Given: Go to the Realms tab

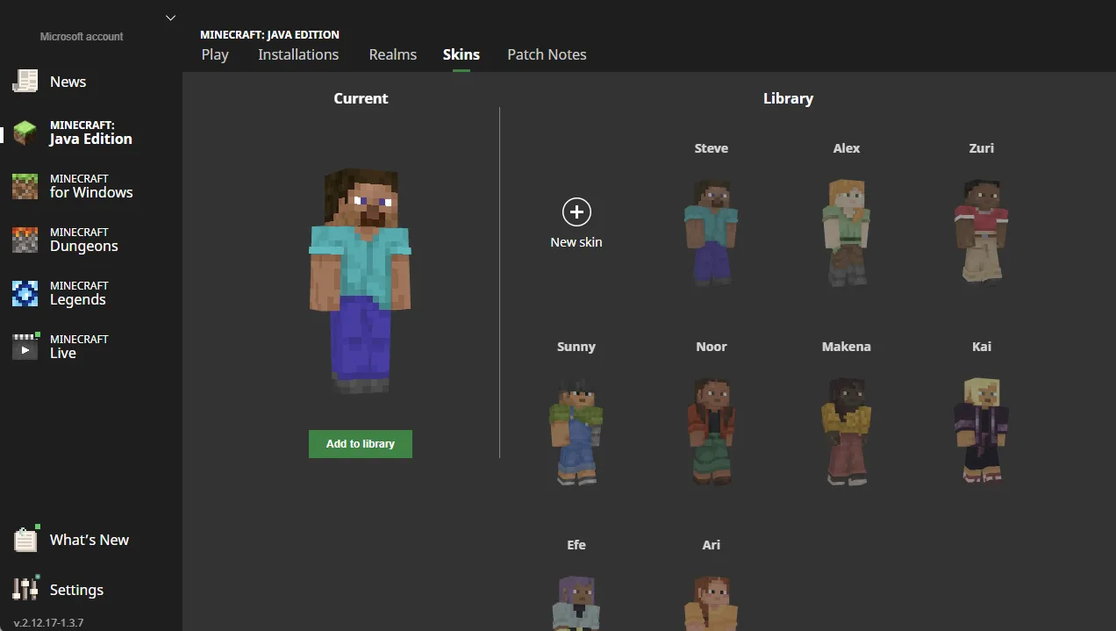Looking at the screenshot, I should click(393, 54).
